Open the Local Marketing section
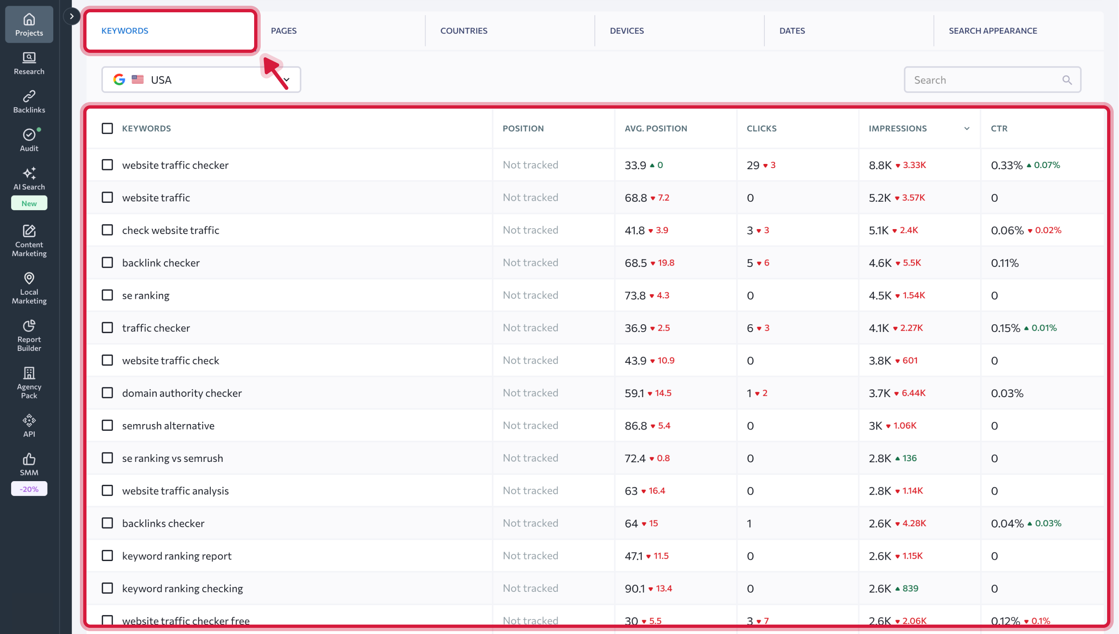The height and width of the screenshot is (634, 1119). coord(29,288)
